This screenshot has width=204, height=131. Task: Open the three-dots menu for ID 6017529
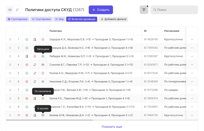coord(192,73)
